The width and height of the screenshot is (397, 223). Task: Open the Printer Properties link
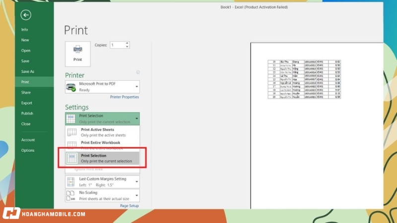(x=124, y=97)
